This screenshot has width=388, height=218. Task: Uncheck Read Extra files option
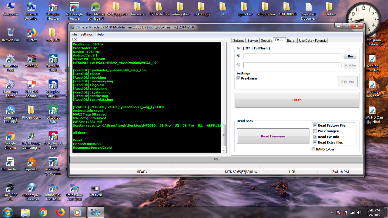pyautogui.click(x=315, y=143)
